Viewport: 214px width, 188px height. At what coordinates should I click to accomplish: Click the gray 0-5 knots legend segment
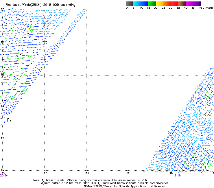(x=130, y=3)
